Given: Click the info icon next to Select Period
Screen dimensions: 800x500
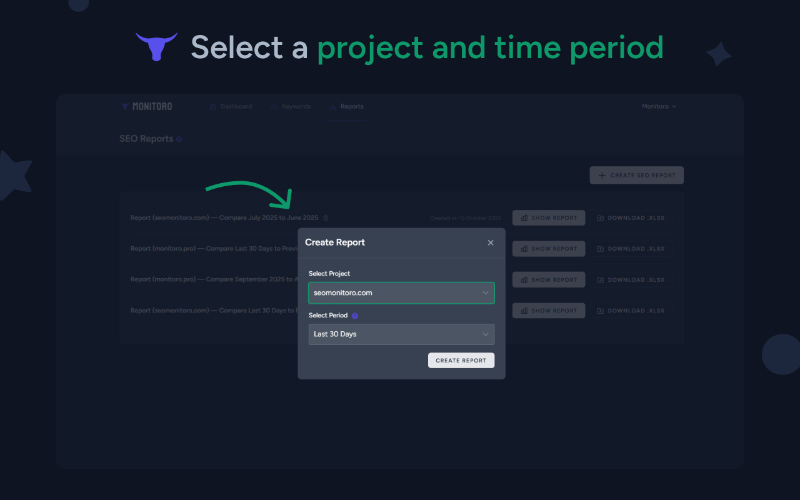Looking at the screenshot, I should [x=355, y=315].
